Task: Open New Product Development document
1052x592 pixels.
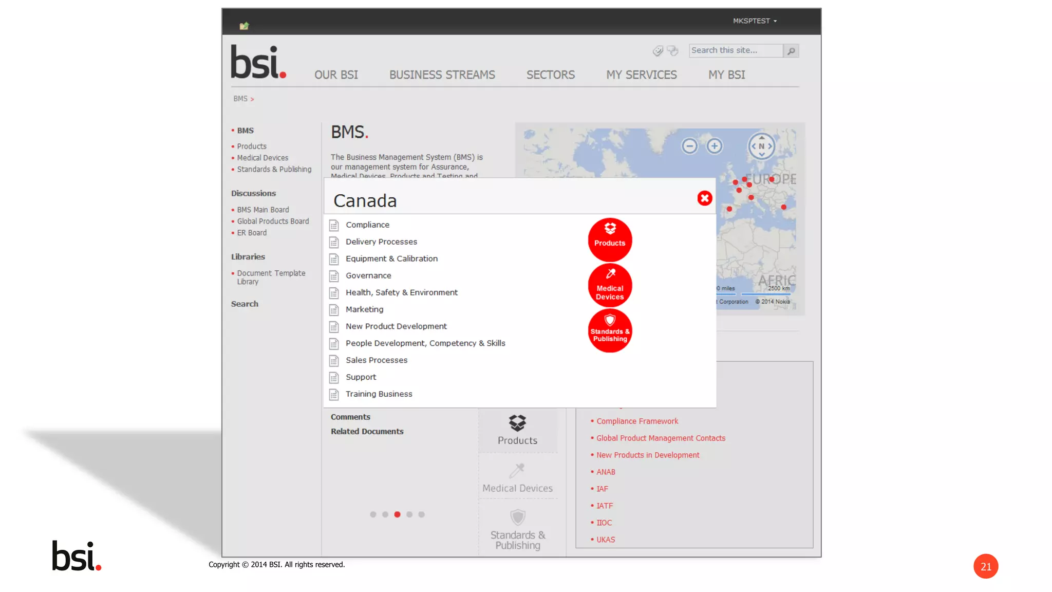Action: pos(396,326)
